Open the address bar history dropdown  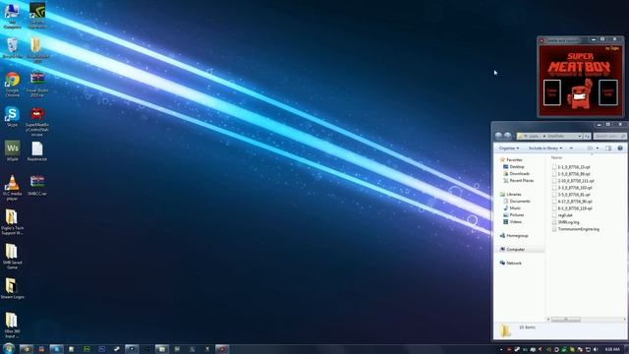(x=580, y=136)
